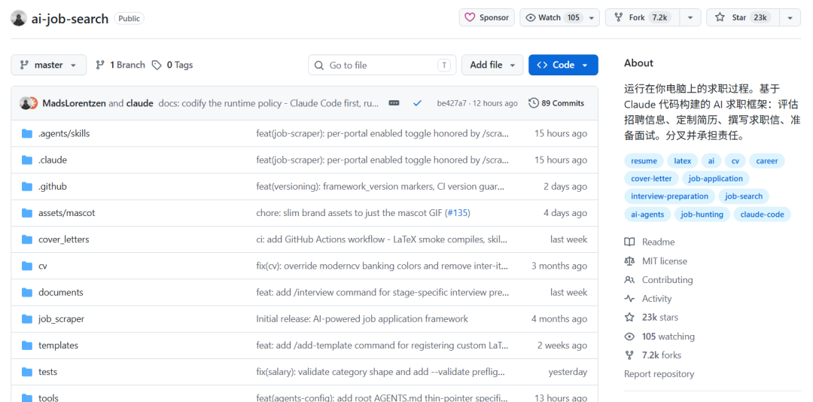View the 7.2k forks link
Image resolution: width=813 pixels, height=402 pixels.
[x=653, y=355]
